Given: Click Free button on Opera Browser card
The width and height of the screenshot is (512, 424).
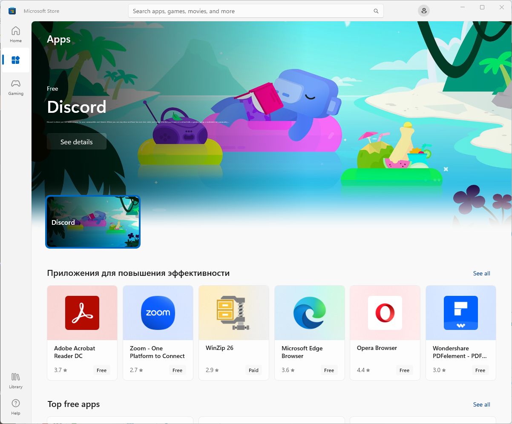Looking at the screenshot, I should 404,370.
